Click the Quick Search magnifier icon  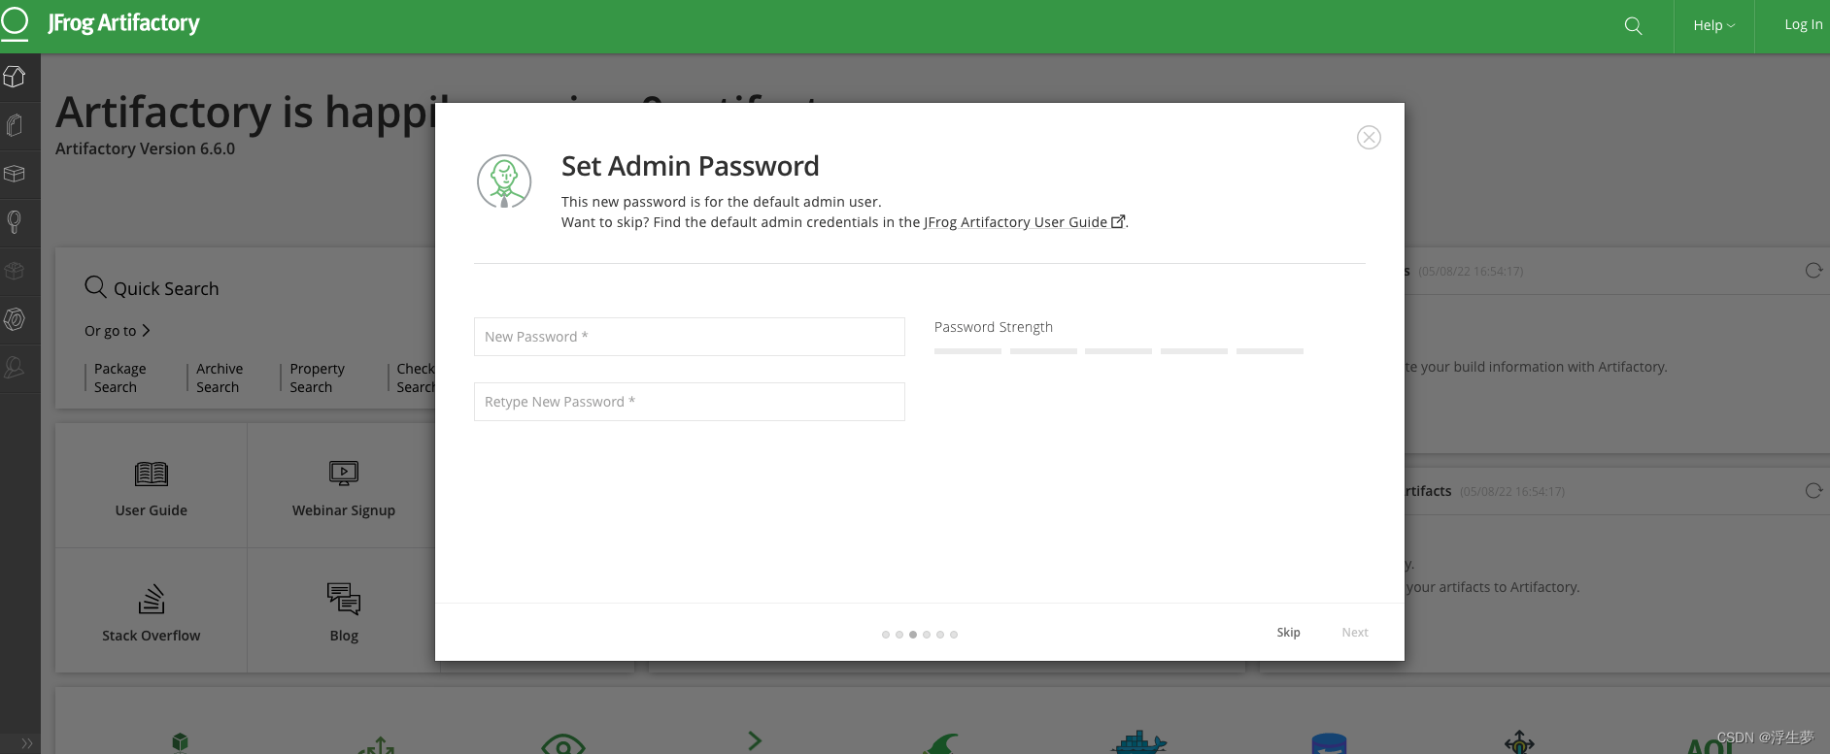pyautogui.click(x=95, y=287)
